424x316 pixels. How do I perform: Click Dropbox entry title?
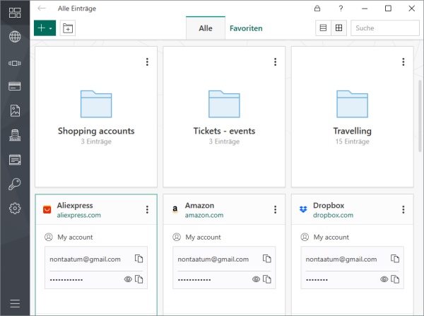click(x=329, y=205)
